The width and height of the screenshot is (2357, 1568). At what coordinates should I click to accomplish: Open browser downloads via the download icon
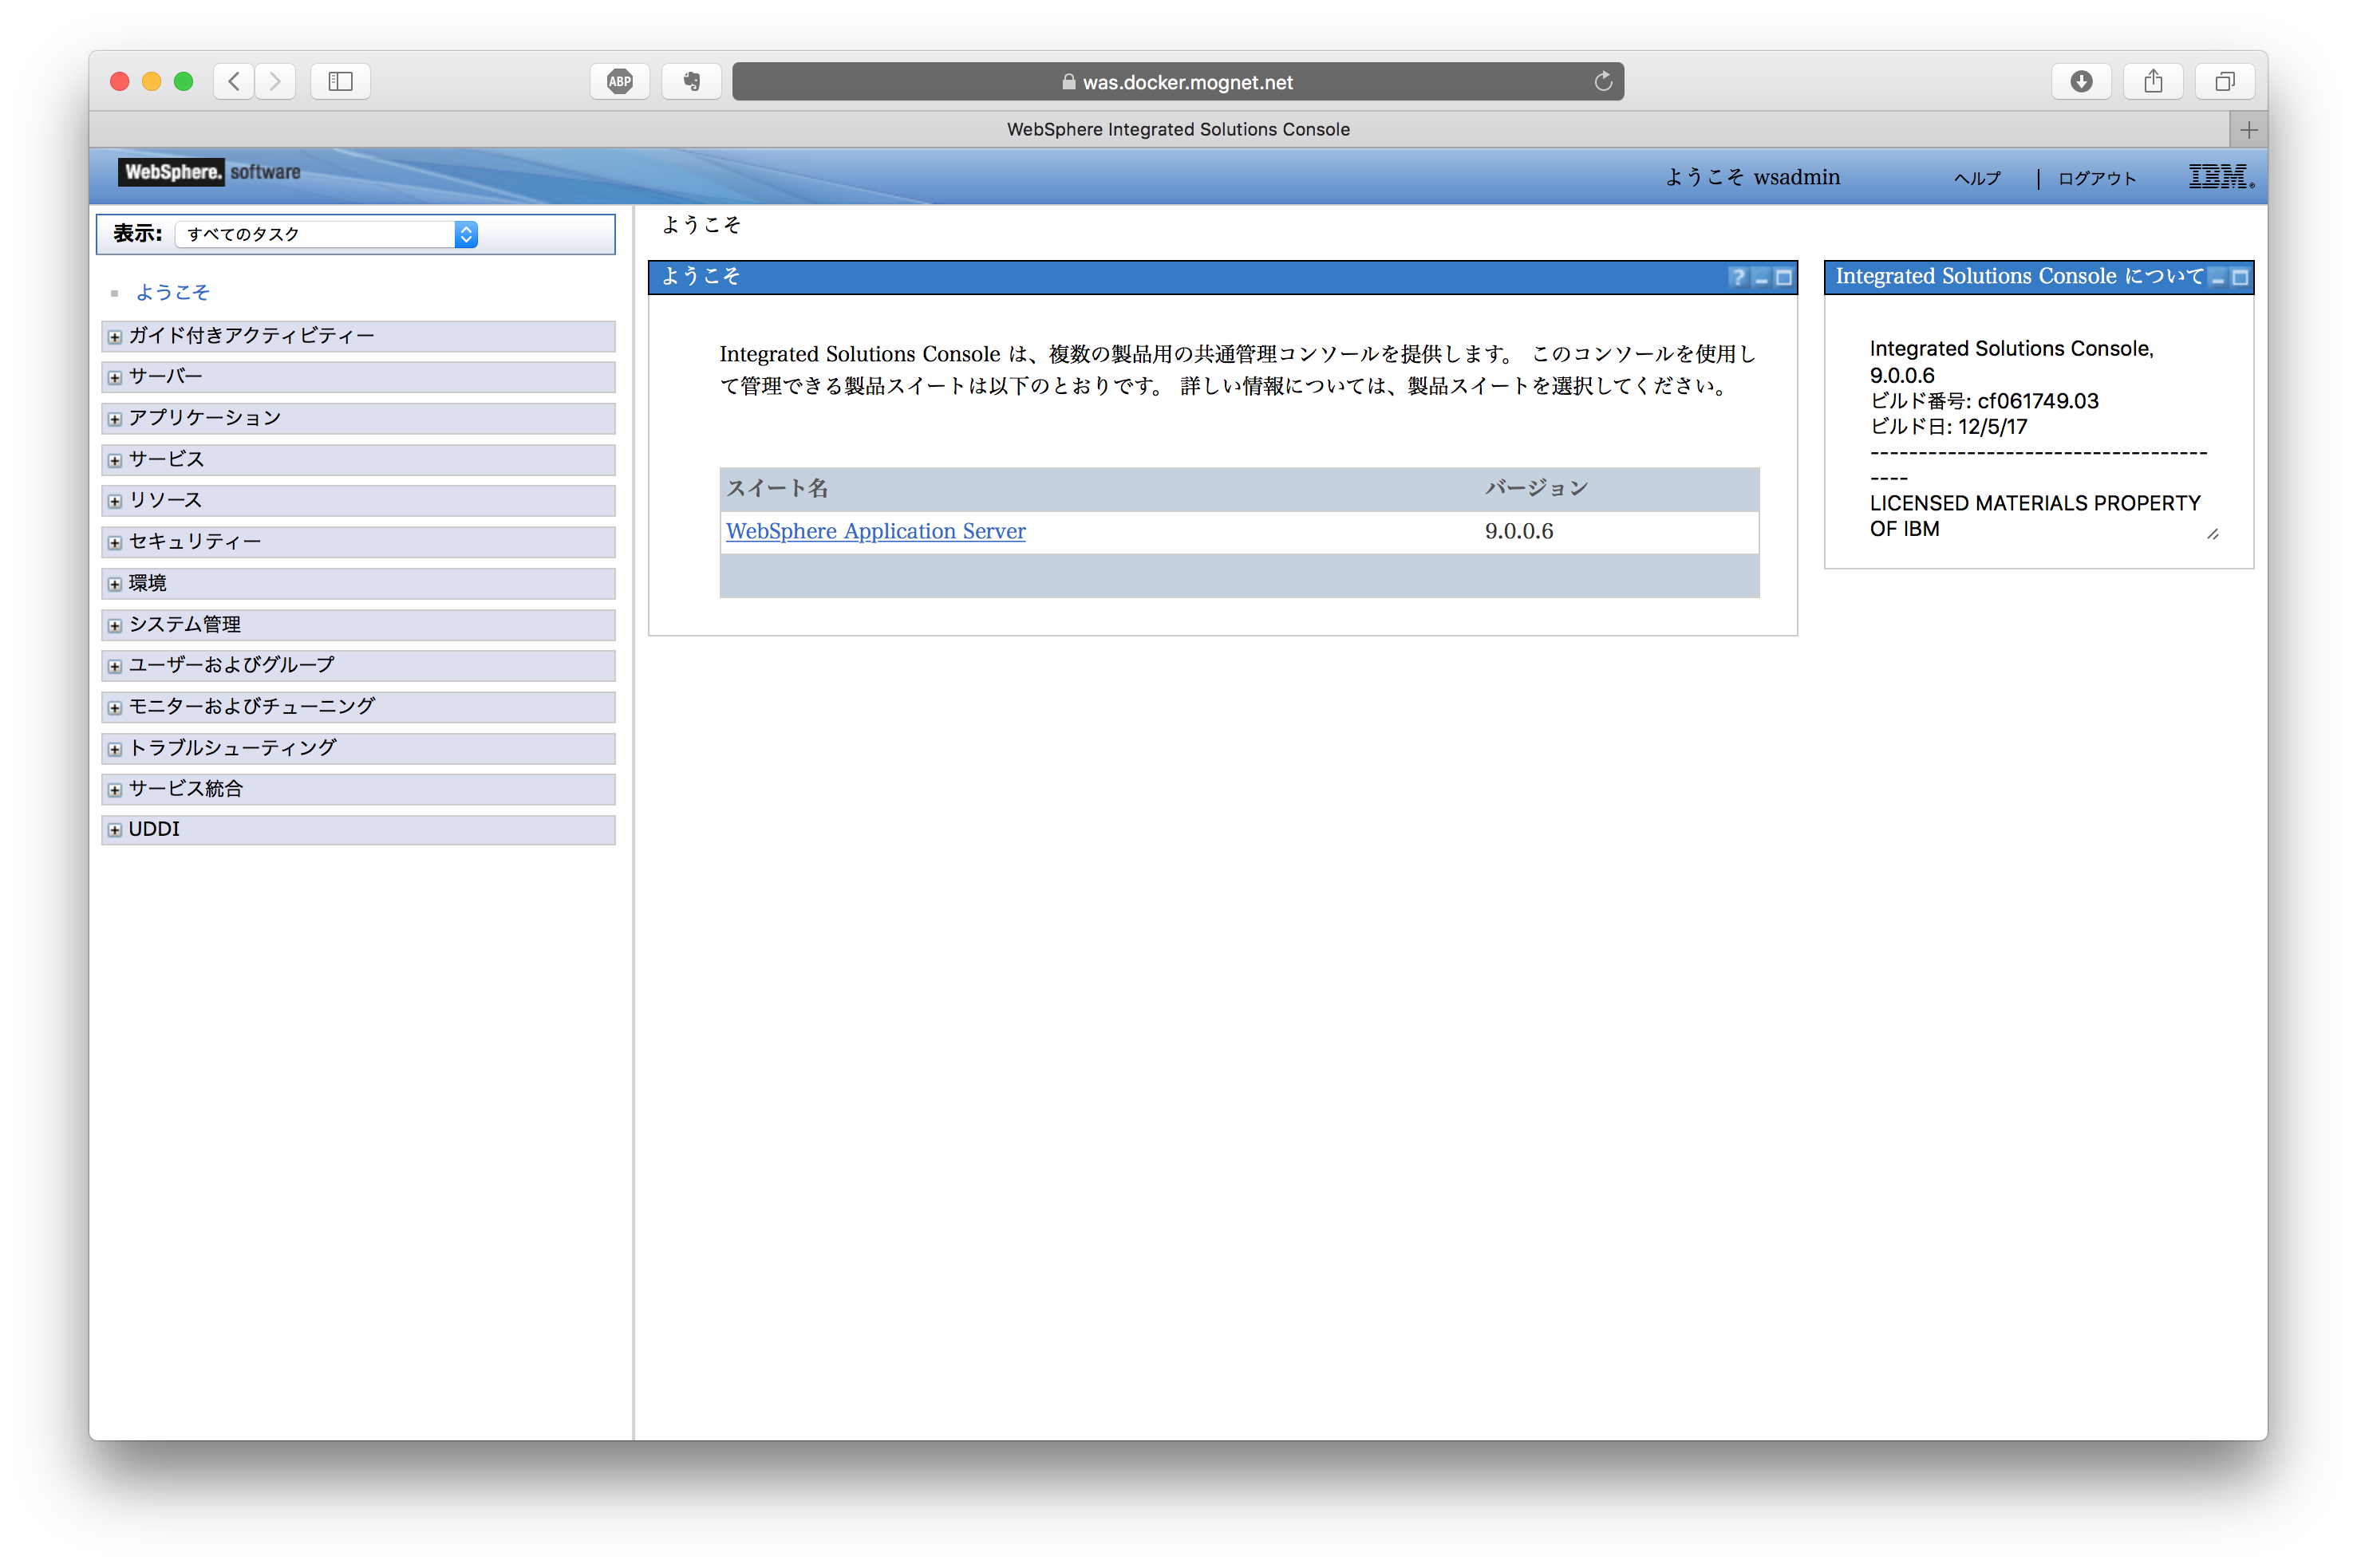point(2082,81)
